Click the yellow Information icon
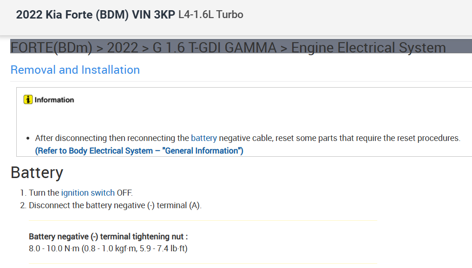This screenshot has width=472, height=268. (x=28, y=100)
